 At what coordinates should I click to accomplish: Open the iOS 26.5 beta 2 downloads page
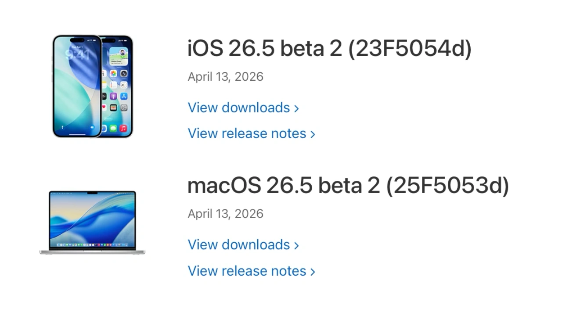click(x=239, y=108)
